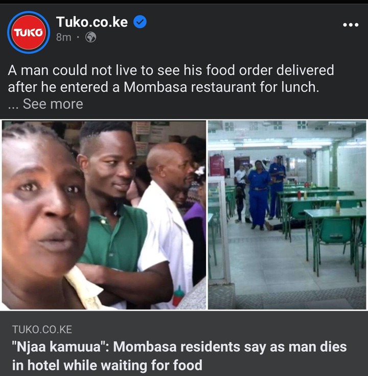This screenshot has height=376, width=368.
Task: Click the TUKO.CO.KE source domain label
Action: click(x=42, y=330)
